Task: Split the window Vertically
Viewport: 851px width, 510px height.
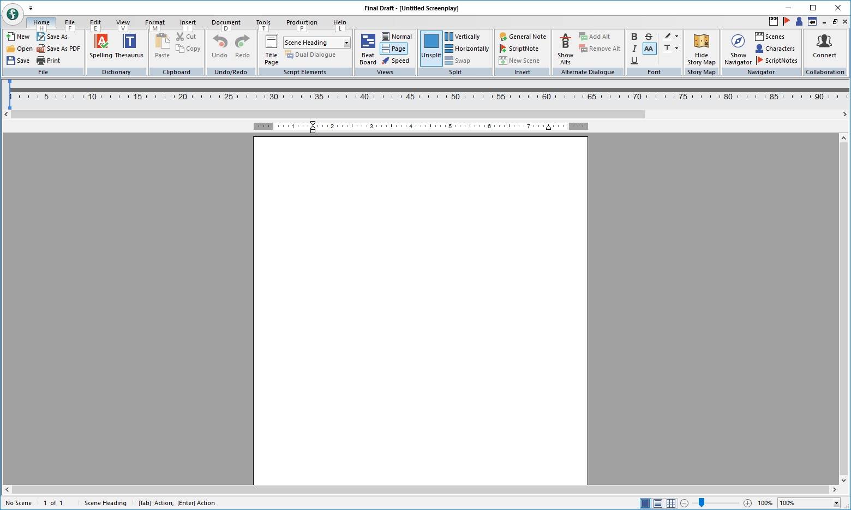Action: [x=463, y=37]
